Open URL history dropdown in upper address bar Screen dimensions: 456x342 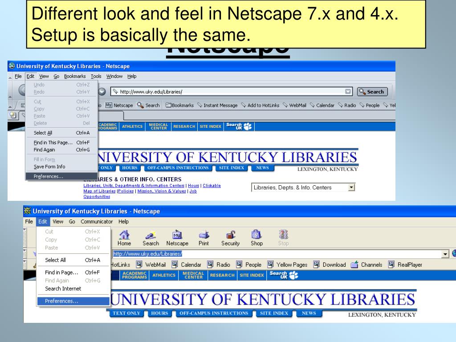tap(348, 92)
